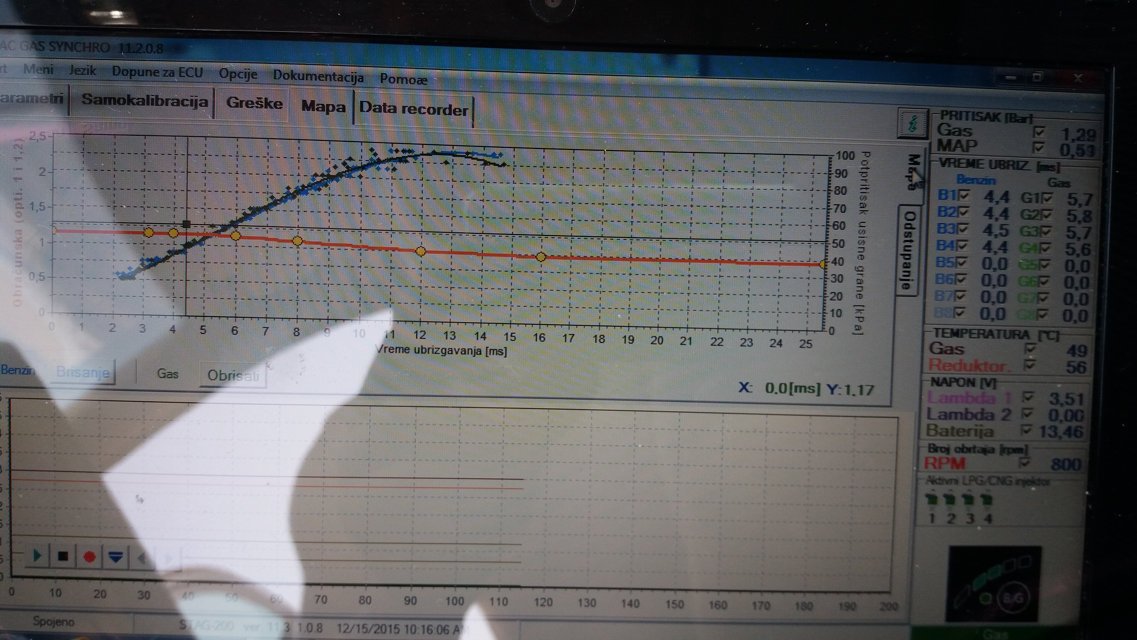Viewport: 1137px width, 640px height.
Task: Start recording with the red record button
Action: (89, 557)
